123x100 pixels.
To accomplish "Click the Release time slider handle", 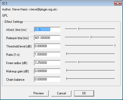I will pos(90,37).
